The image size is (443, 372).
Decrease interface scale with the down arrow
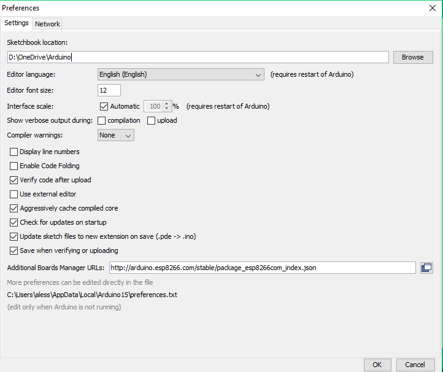pyautogui.click(x=167, y=109)
